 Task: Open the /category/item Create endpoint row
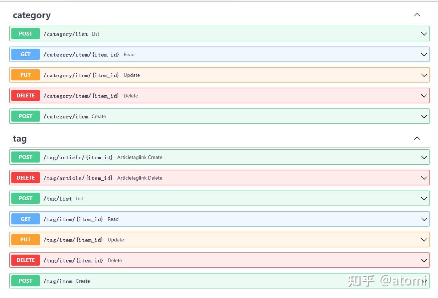(213, 116)
